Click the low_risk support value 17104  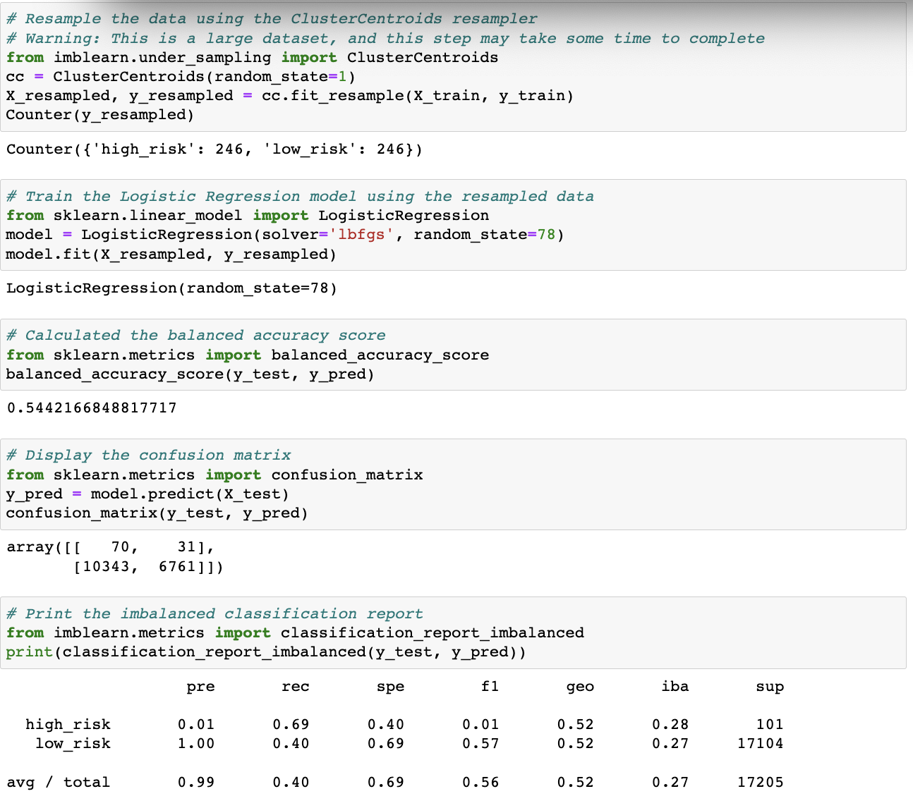point(761,743)
